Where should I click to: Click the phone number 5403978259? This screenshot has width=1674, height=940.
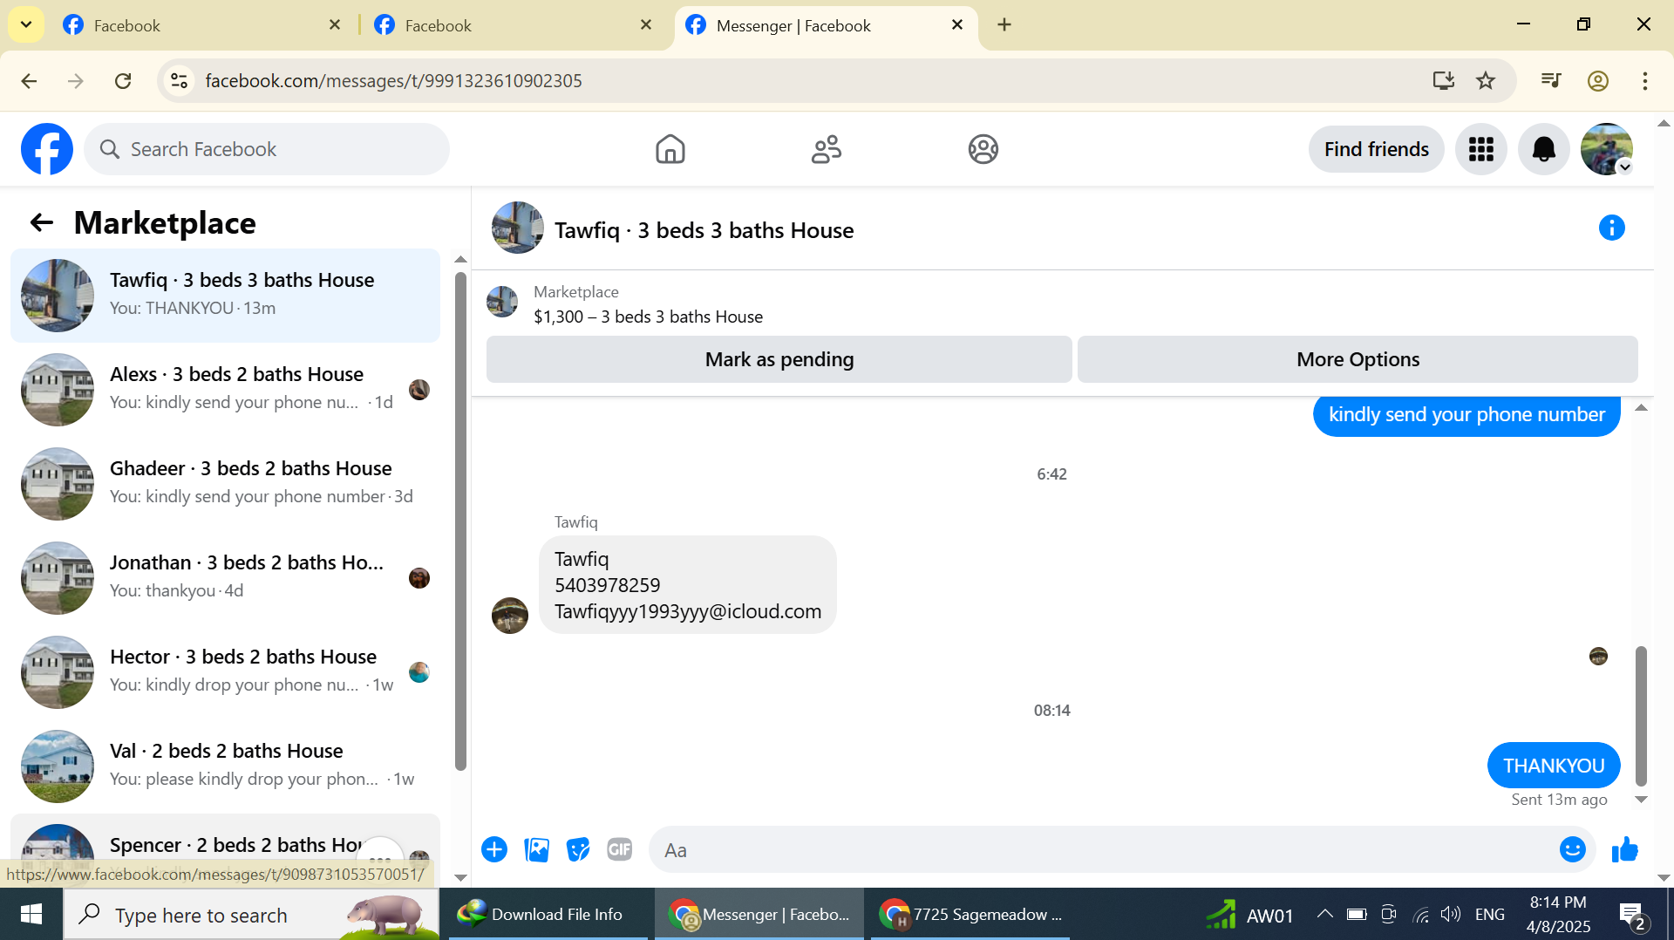(x=608, y=585)
